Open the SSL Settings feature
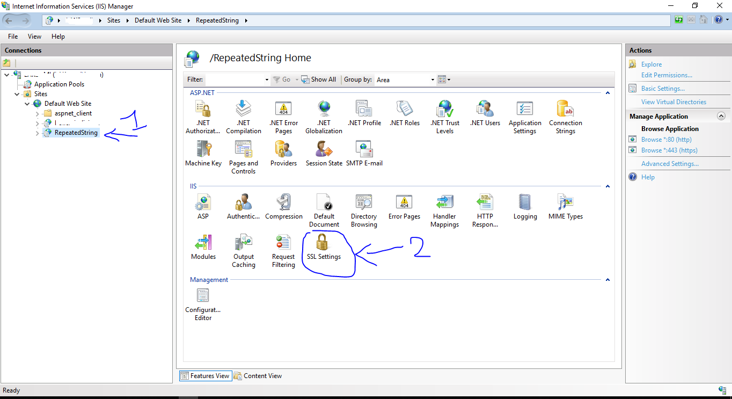This screenshot has height=399, width=732. [324, 247]
